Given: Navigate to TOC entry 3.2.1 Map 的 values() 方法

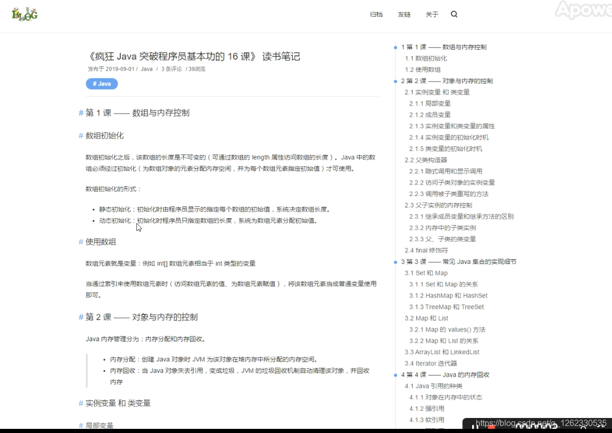Looking at the screenshot, I should click(447, 330).
